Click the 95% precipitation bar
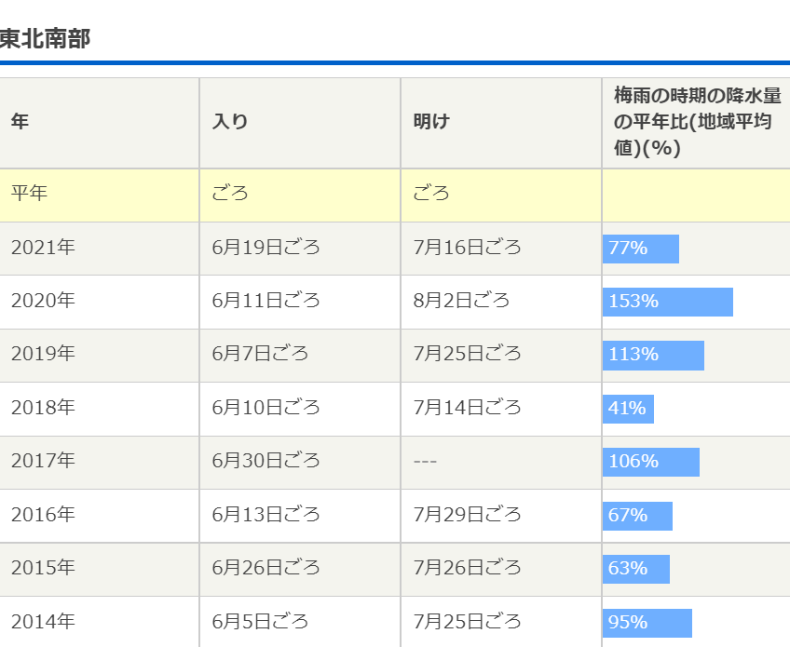Image resolution: width=790 pixels, height=647 pixels. pos(647,623)
